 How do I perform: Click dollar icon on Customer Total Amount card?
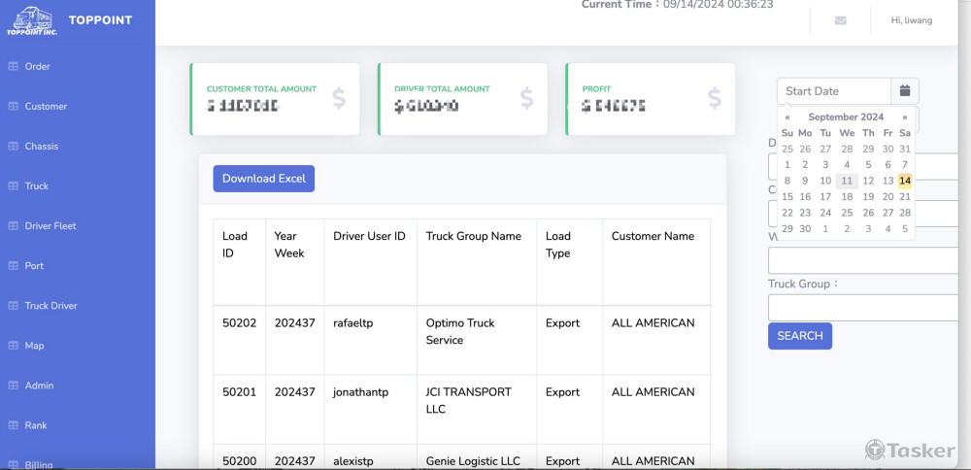pyautogui.click(x=339, y=98)
